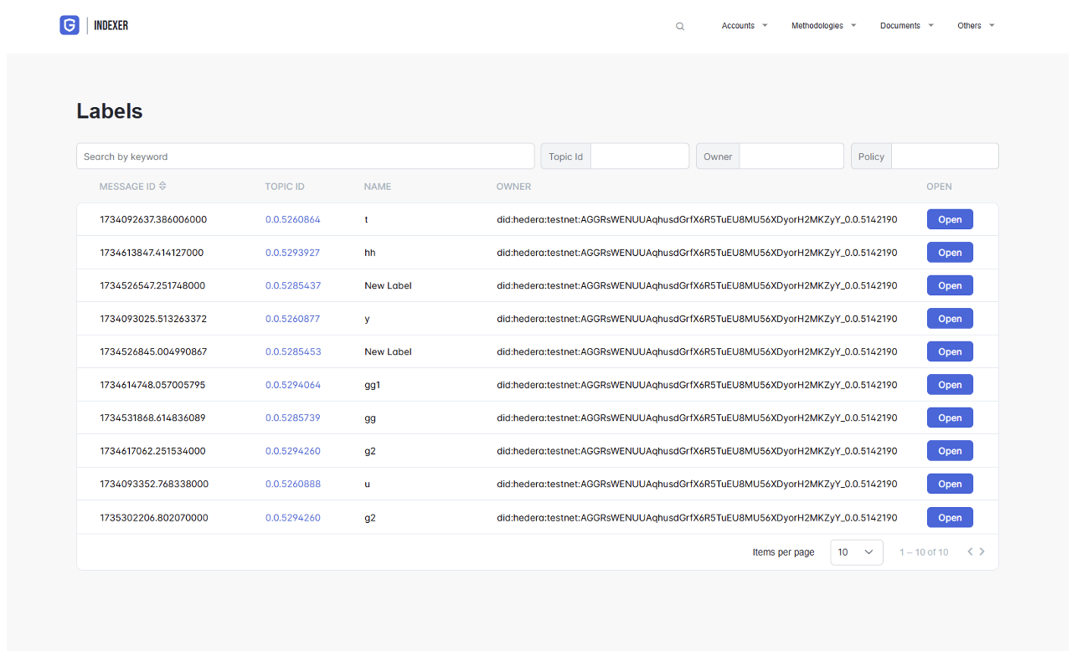Change items per page dropdown
This screenshot has width=1072, height=651.
[x=856, y=552]
